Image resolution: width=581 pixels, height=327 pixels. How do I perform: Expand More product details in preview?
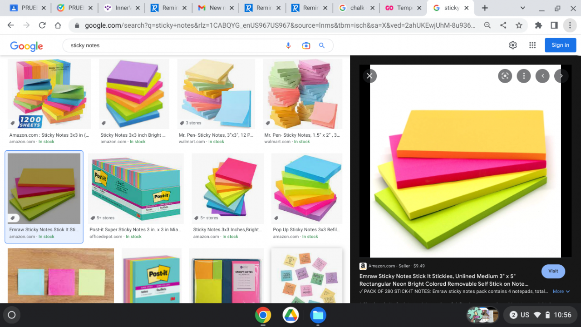561,292
